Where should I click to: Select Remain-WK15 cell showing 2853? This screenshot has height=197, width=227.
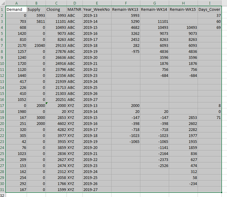pos(183,117)
